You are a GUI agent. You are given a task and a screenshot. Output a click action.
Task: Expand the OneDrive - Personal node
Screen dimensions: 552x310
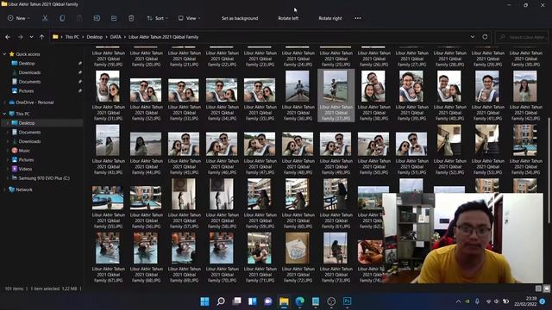click(4, 102)
